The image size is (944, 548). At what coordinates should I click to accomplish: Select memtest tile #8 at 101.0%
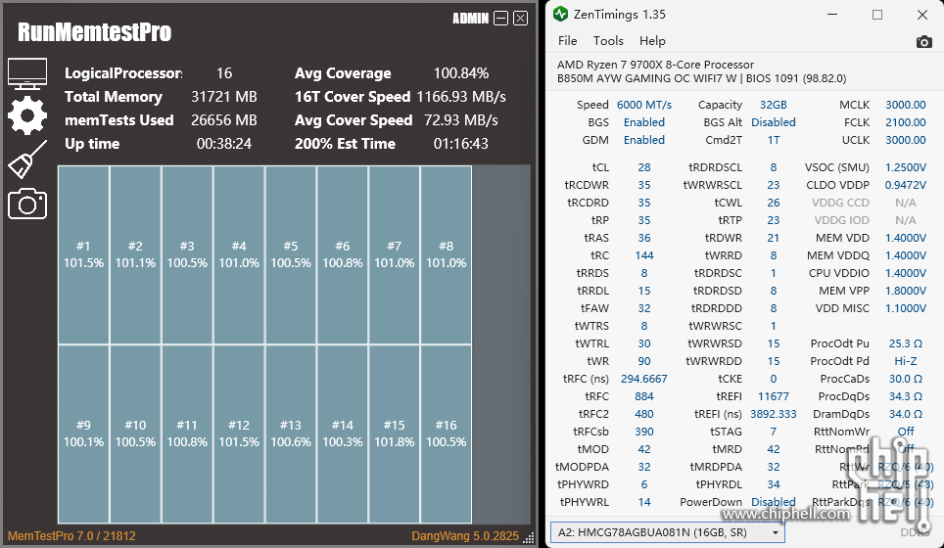(x=446, y=254)
